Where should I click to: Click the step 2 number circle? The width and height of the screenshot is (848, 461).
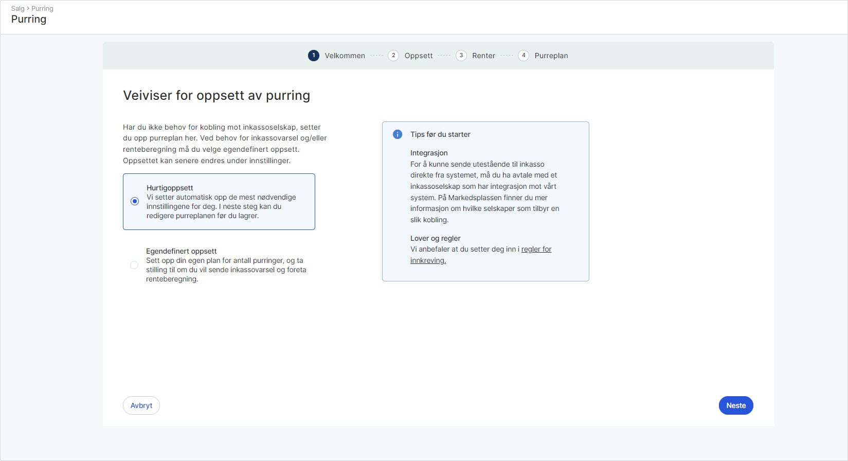[393, 56]
